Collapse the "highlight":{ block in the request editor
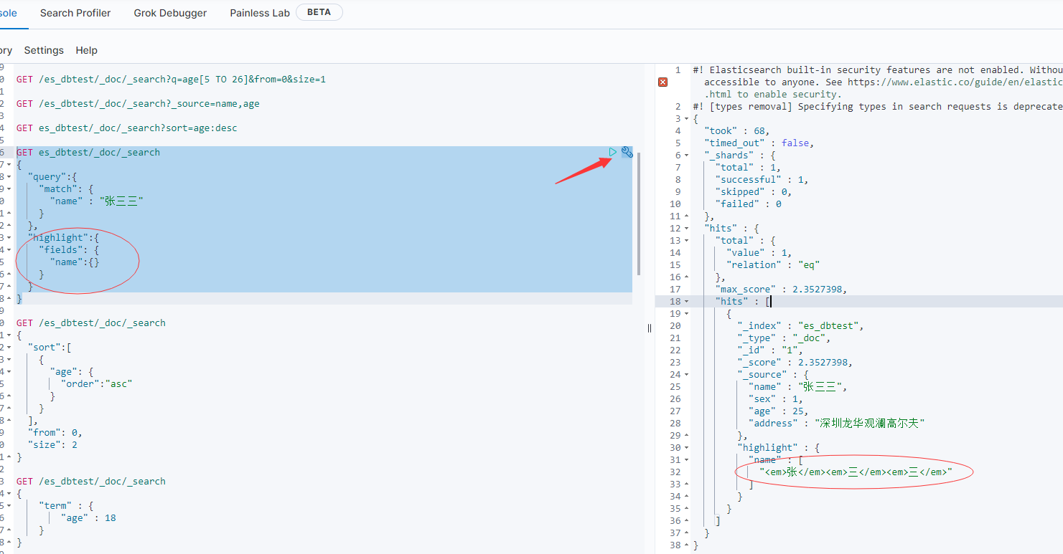The image size is (1063, 554). tap(8, 237)
